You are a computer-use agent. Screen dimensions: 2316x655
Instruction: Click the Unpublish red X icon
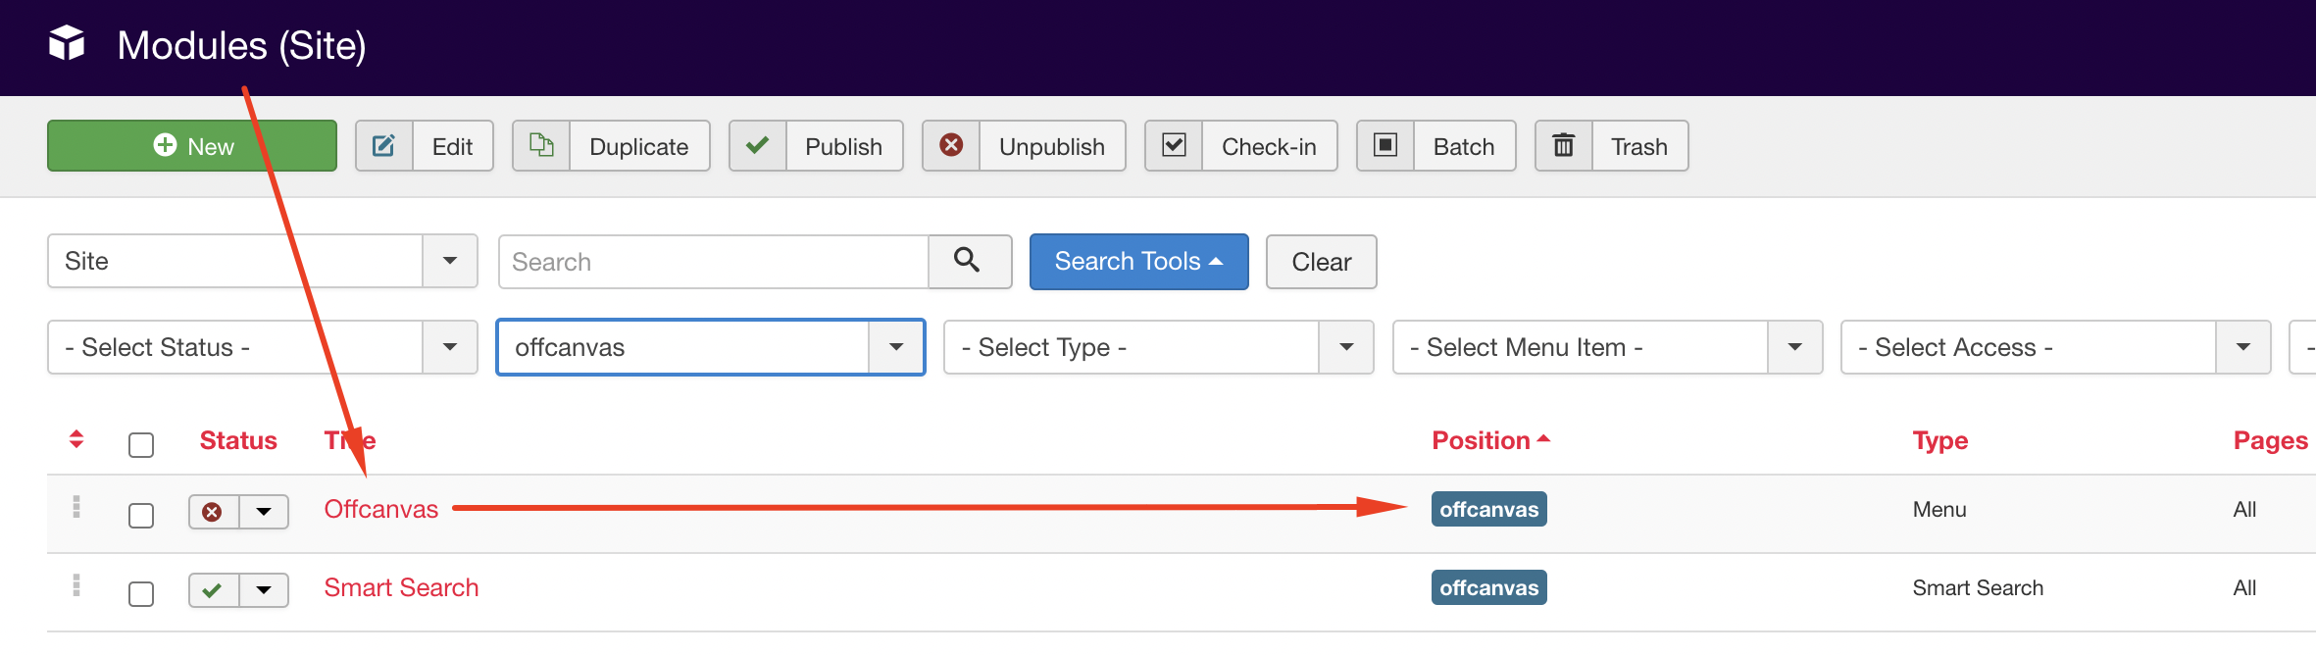click(950, 146)
